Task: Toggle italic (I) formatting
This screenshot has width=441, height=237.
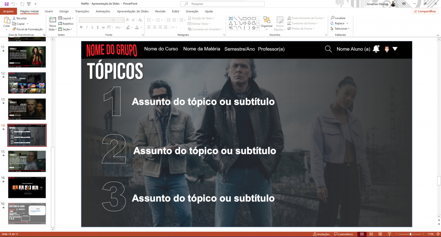Action: [x=87, y=27]
